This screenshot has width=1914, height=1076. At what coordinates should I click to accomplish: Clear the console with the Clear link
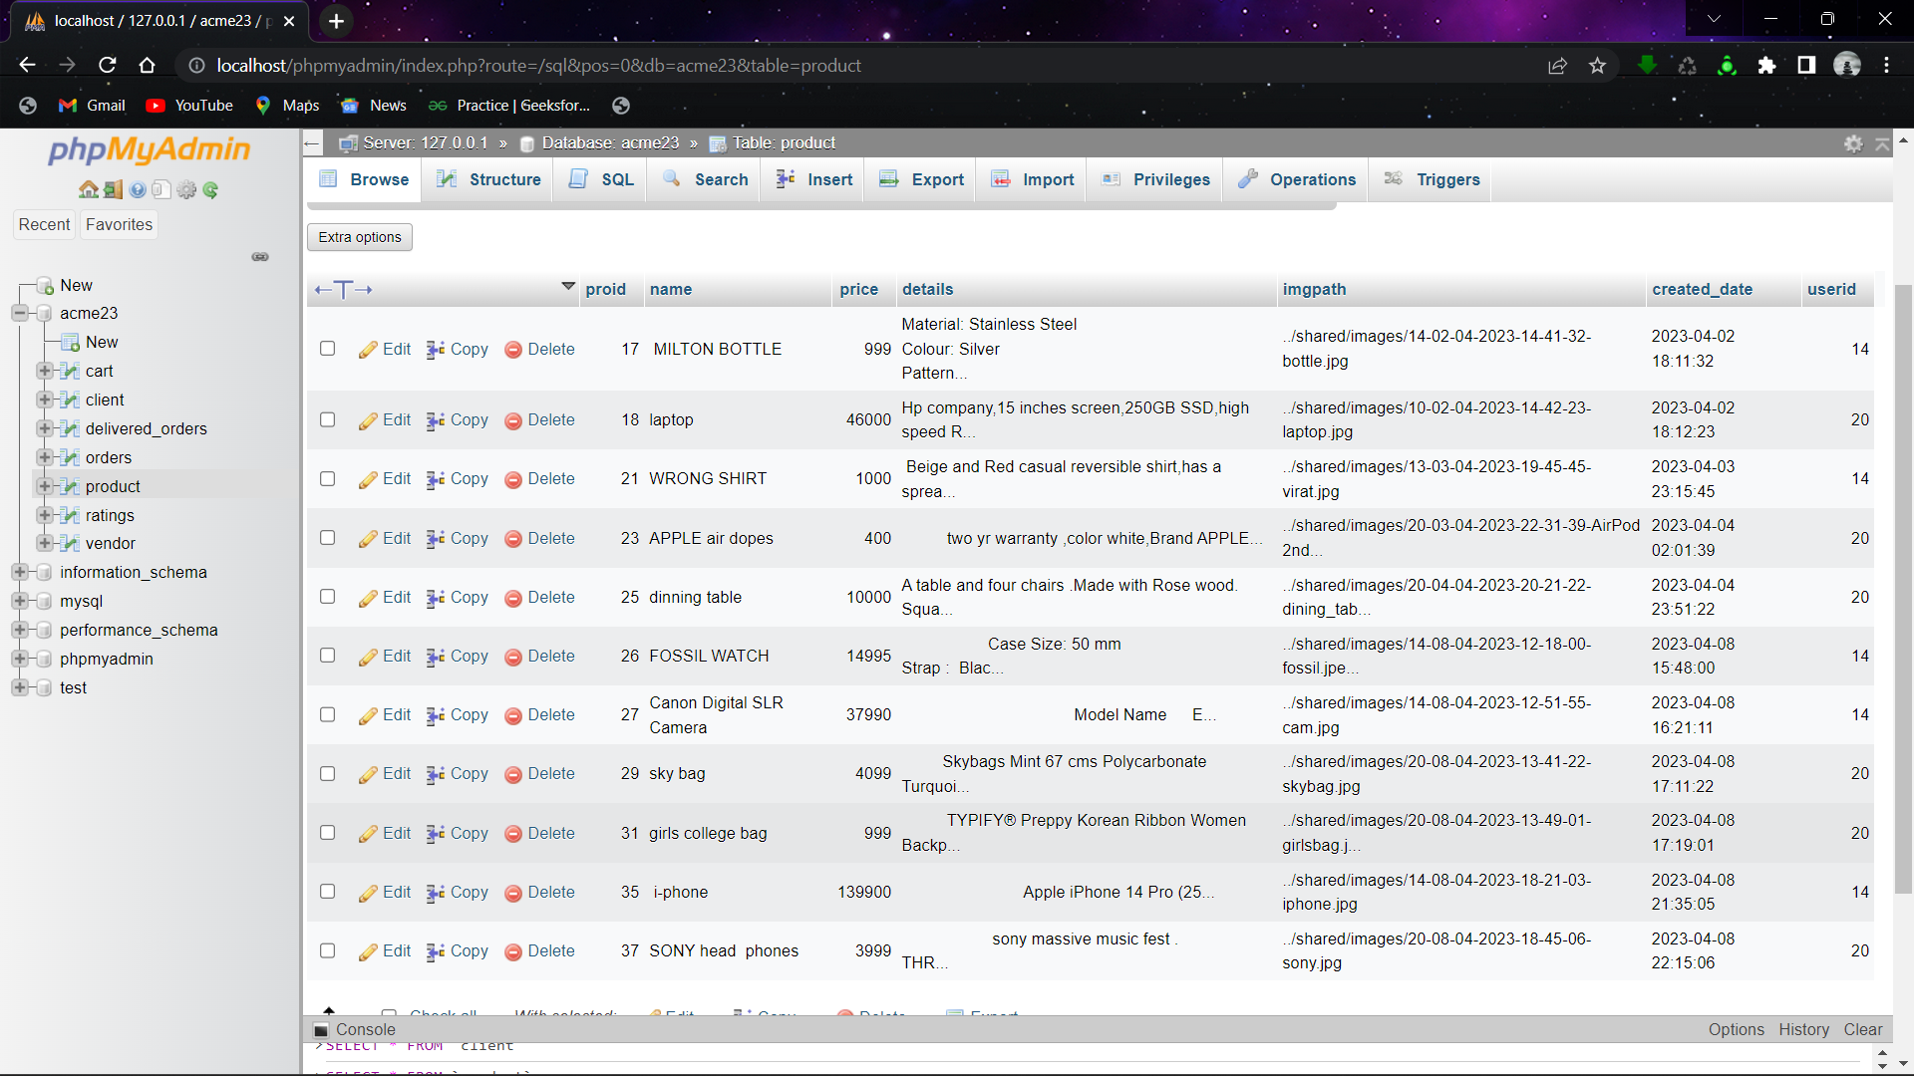(x=1863, y=1029)
